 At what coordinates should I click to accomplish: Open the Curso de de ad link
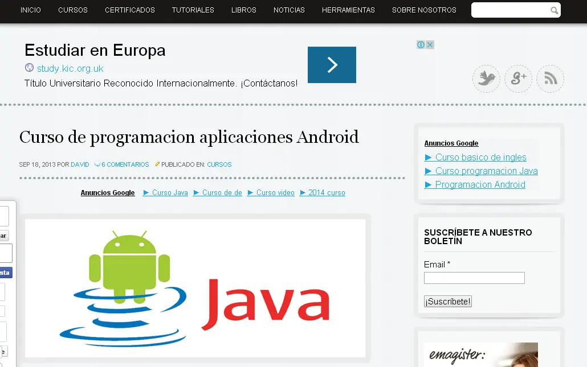218,193
